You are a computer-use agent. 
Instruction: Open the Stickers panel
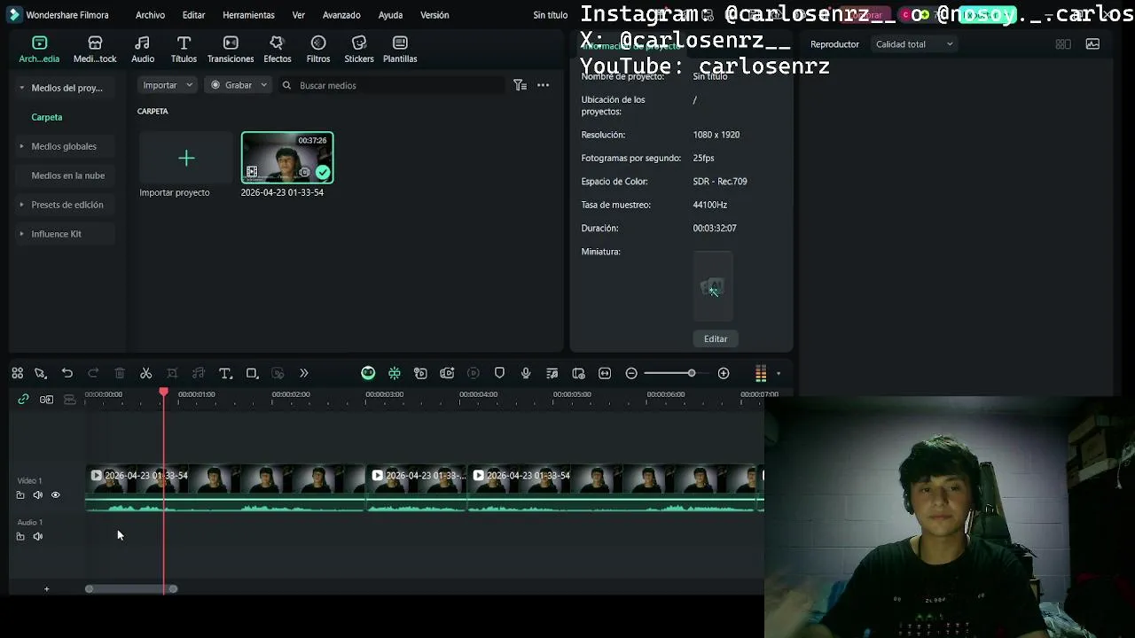[359, 50]
